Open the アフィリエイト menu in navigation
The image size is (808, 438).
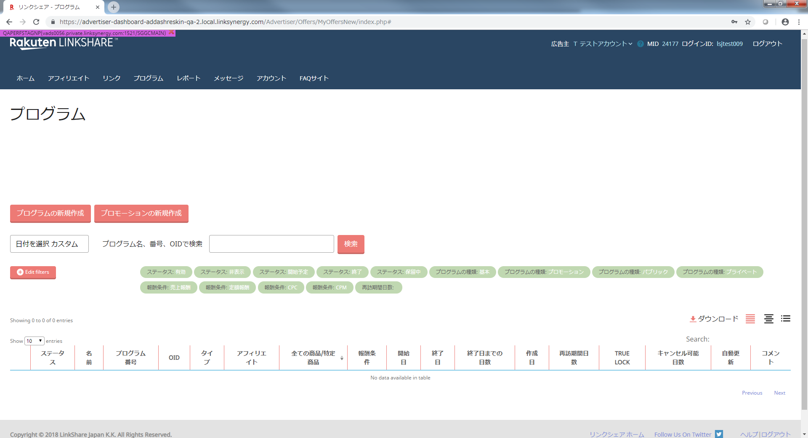[69, 78]
